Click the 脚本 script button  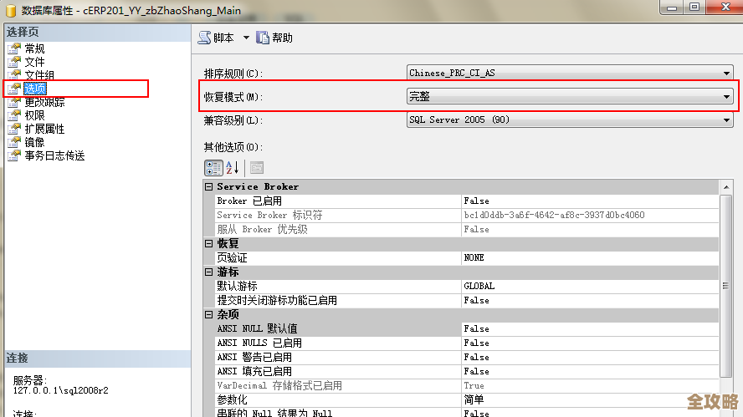click(x=216, y=38)
